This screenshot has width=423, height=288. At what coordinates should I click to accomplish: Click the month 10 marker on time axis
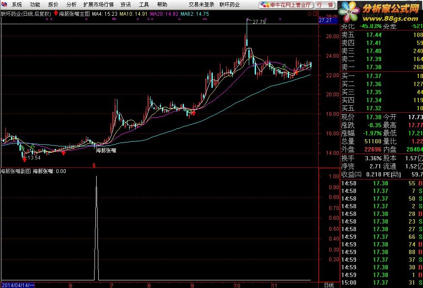click(x=237, y=285)
